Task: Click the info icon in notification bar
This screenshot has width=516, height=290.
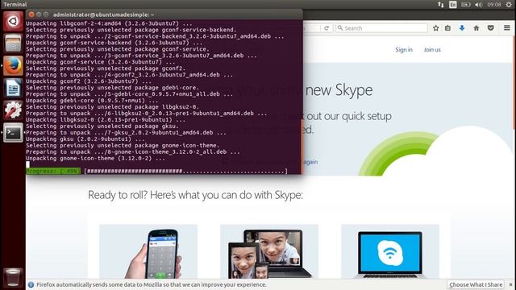Action: coord(31,284)
